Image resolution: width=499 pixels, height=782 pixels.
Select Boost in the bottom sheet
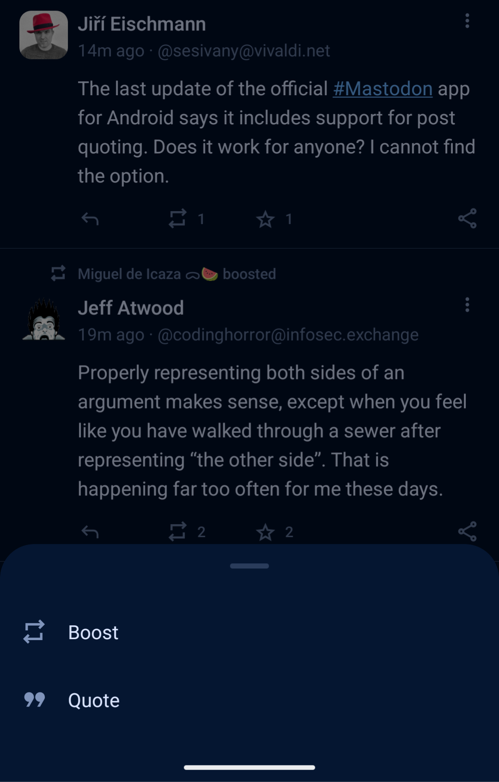(x=93, y=632)
